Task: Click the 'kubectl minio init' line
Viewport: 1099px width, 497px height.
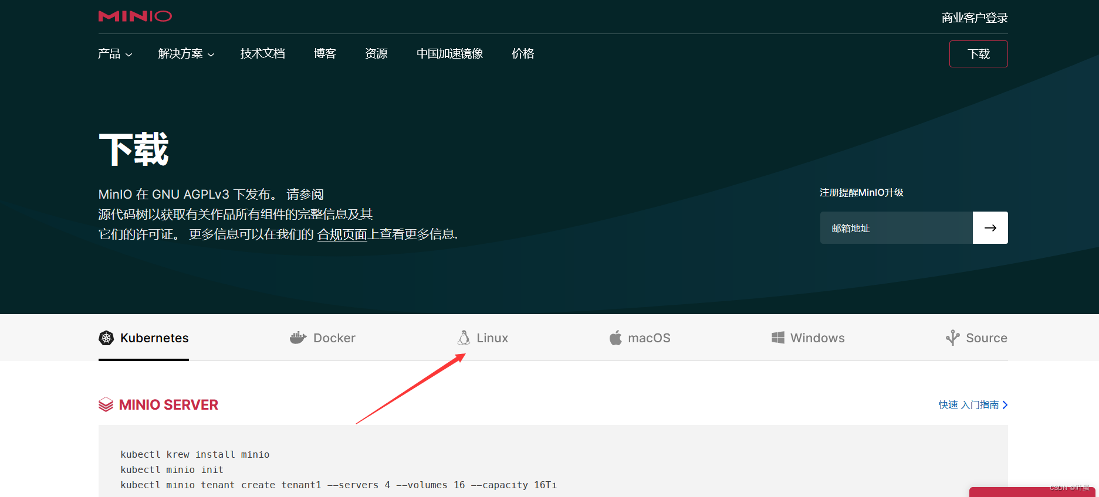Action: [x=172, y=469]
